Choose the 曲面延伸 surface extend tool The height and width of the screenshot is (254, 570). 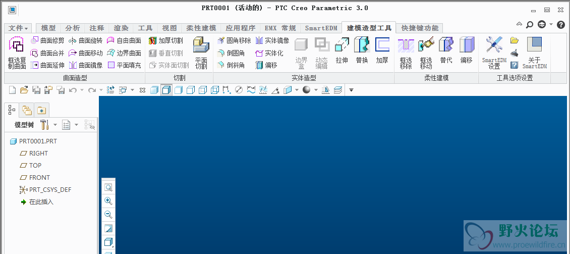(x=47, y=65)
